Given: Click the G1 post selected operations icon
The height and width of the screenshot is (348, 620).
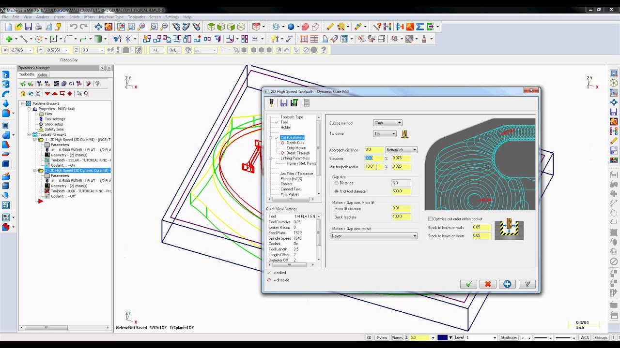Looking at the screenshot, I should 72,84.
